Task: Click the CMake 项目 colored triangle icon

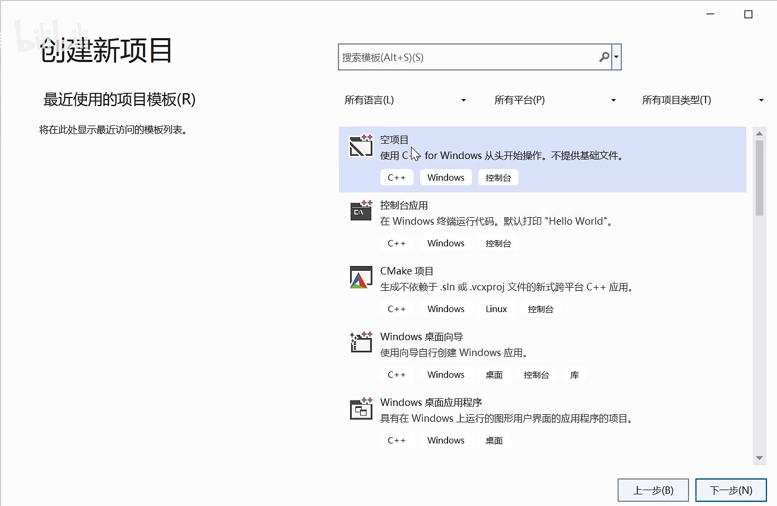Action: [361, 278]
